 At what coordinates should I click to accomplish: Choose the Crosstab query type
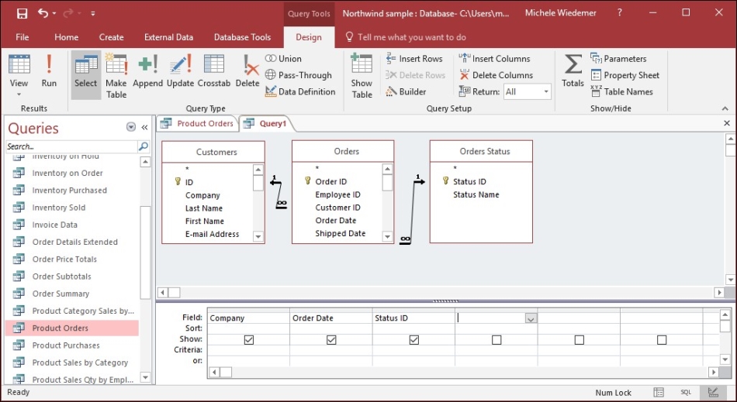point(214,71)
